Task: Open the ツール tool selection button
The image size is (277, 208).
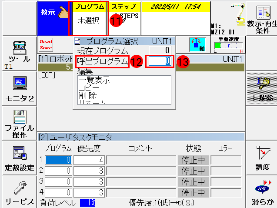Action: [19, 54]
